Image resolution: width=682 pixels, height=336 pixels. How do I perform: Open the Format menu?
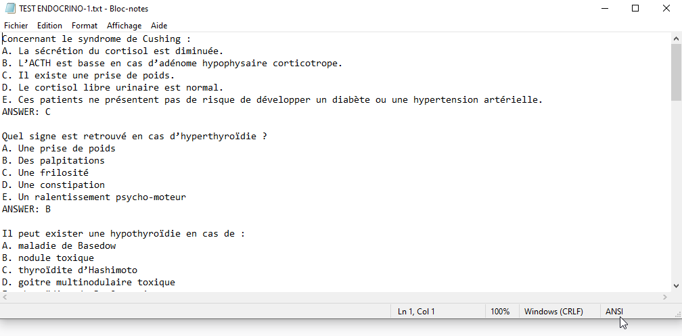[x=85, y=26]
